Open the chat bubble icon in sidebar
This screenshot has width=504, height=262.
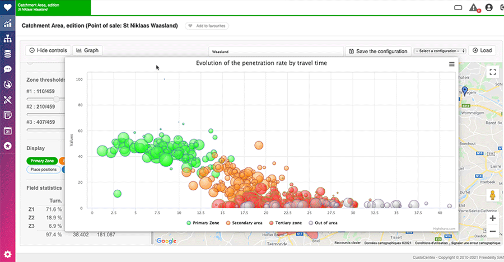pos(8,69)
